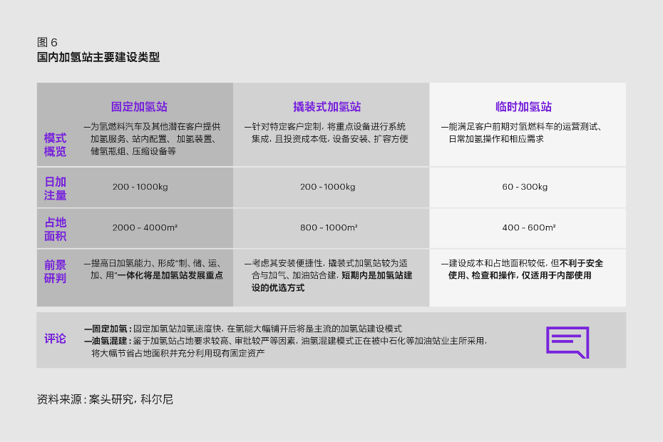Image resolution: width=663 pixels, height=442 pixels.
Task: Click the 800 ~ 1000m² area value
Action: point(329,228)
